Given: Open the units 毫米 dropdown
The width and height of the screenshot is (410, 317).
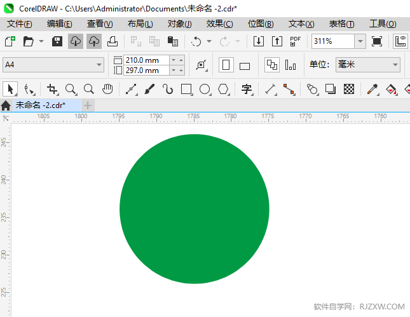Looking at the screenshot, I should pyautogui.click(x=368, y=65).
